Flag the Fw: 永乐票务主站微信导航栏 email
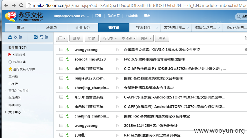This screenshot has height=138, width=247. 118,59
